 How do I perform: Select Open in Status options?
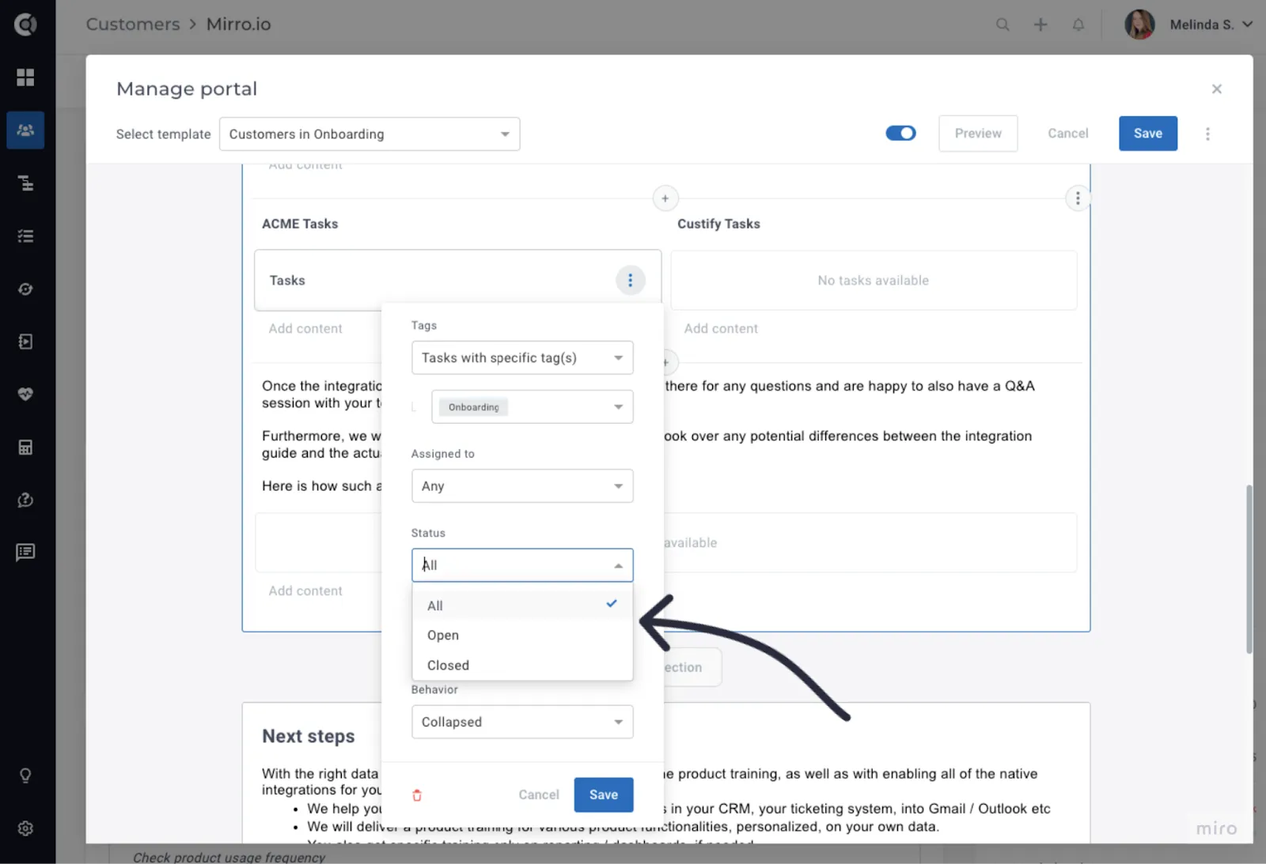tap(522, 635)
